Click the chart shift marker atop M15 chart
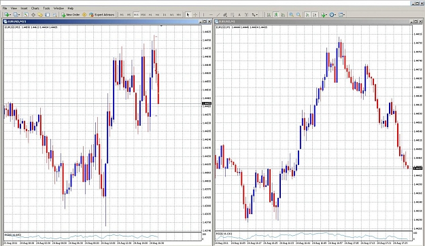This screenshot has height=246, width=425. (x=161, y=26)
